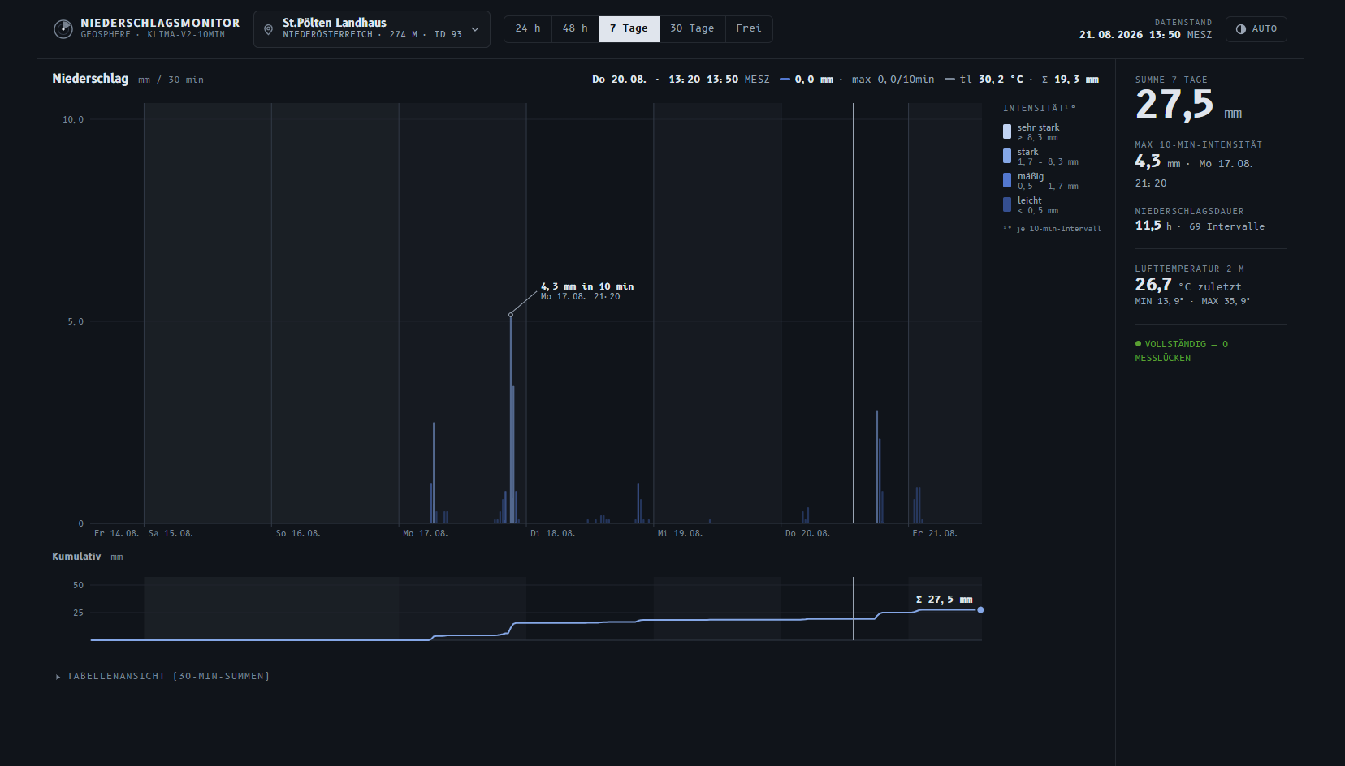Image resolution: width=1345 pixels, height=766 pixels.
Task: Choose the Frei custom range option
Action: point(749,28)
